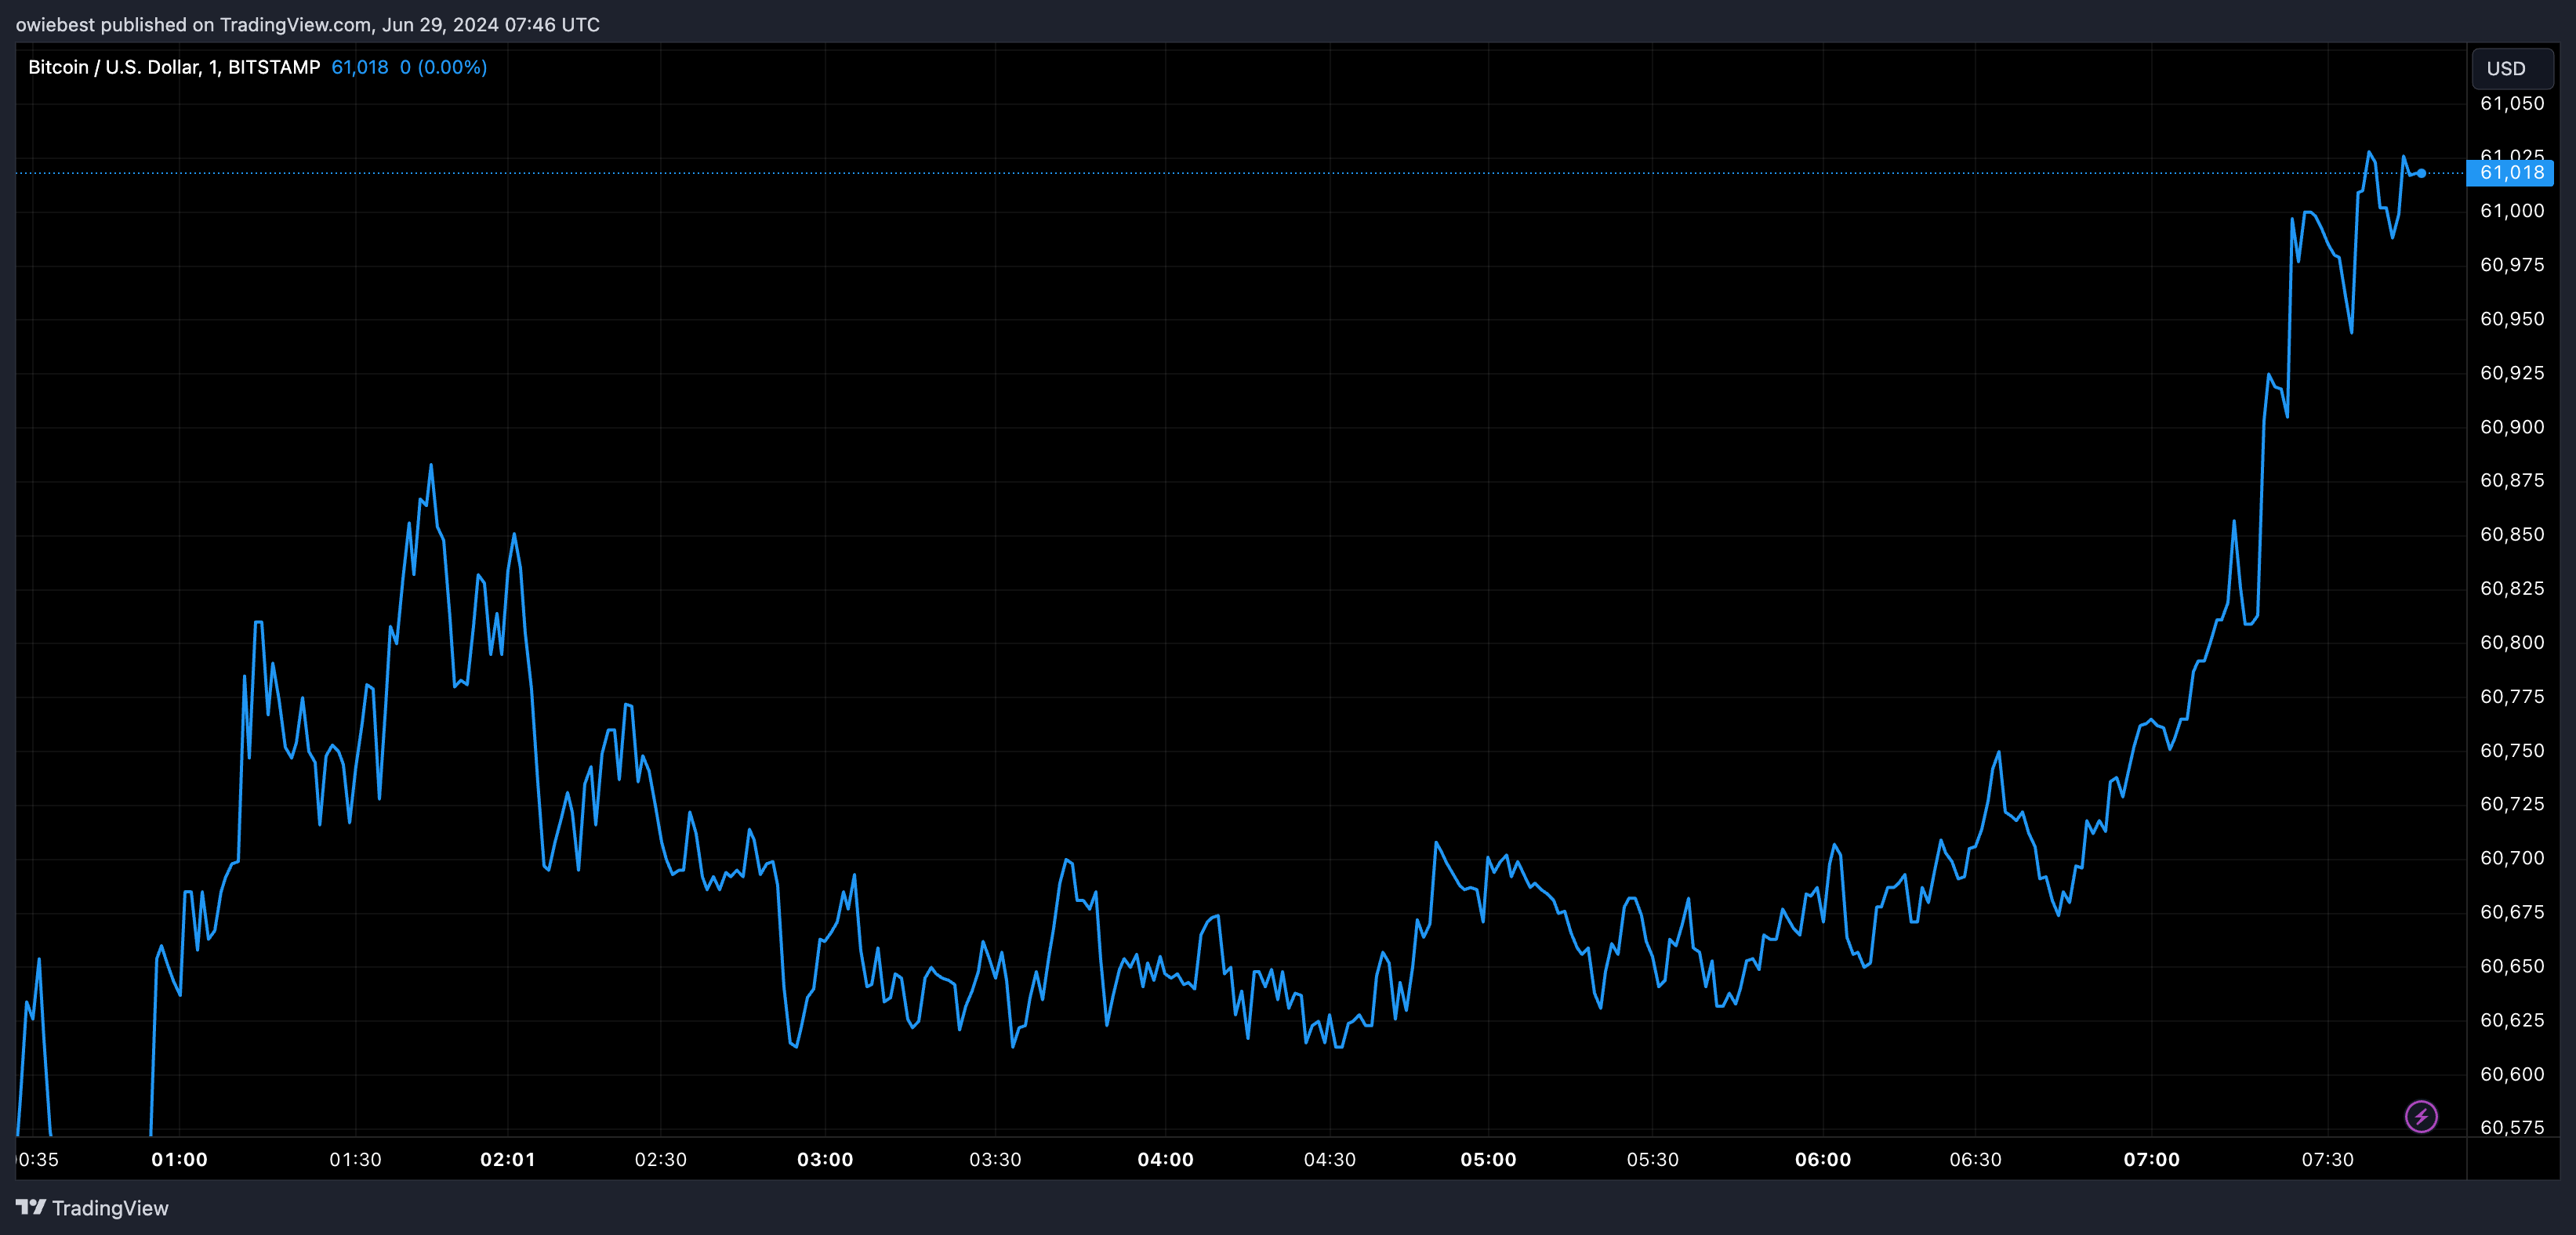The image size is (2576, 1235).
Task: Click the 06:30 time axis label
Action: pyautogui.click(x=1975, y=1159)
